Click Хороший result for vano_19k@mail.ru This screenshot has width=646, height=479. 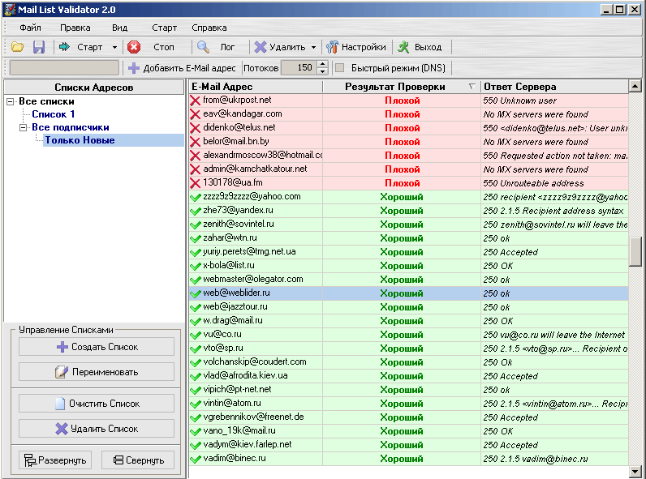click(401, 431)
